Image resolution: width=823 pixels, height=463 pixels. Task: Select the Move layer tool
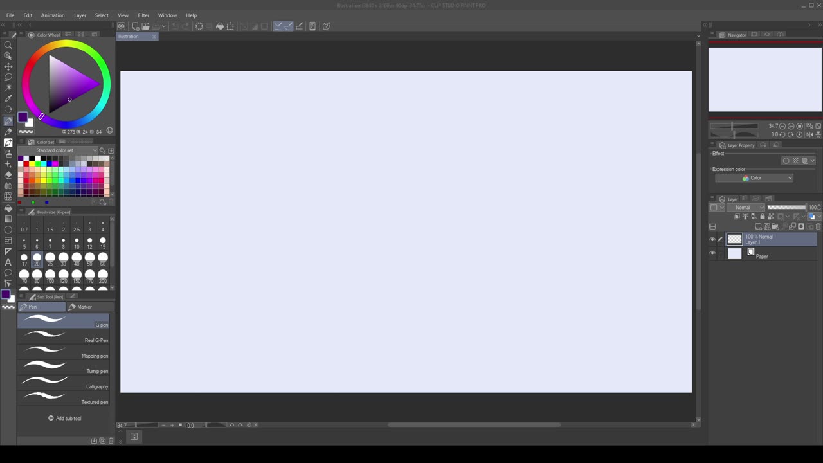click(x=8, y=66)
